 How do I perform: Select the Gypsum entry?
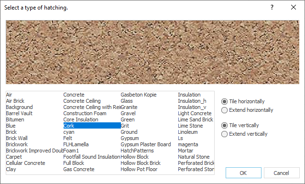[x=130, y=138]
